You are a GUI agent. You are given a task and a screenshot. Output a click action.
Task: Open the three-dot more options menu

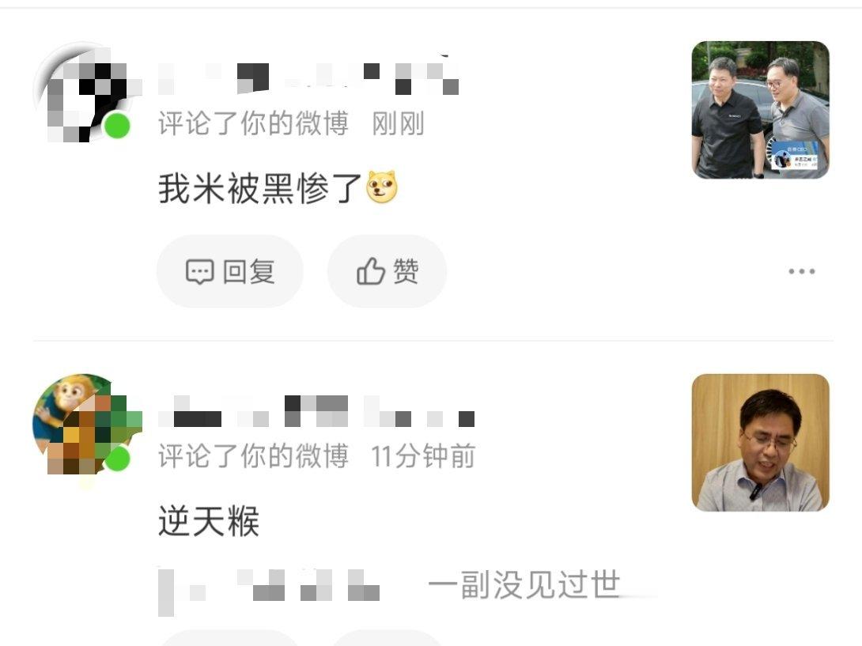point(802,271)
